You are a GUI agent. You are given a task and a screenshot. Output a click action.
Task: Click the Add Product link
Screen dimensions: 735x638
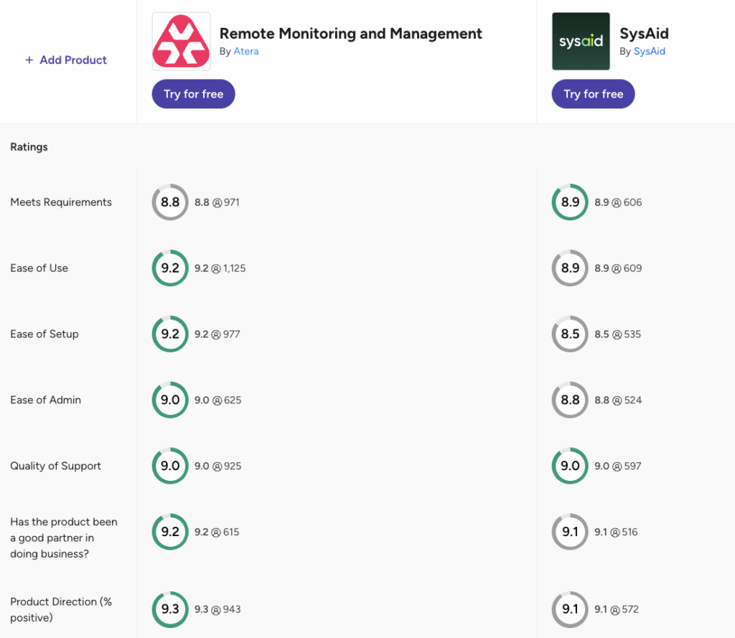(x=66, y=60)
